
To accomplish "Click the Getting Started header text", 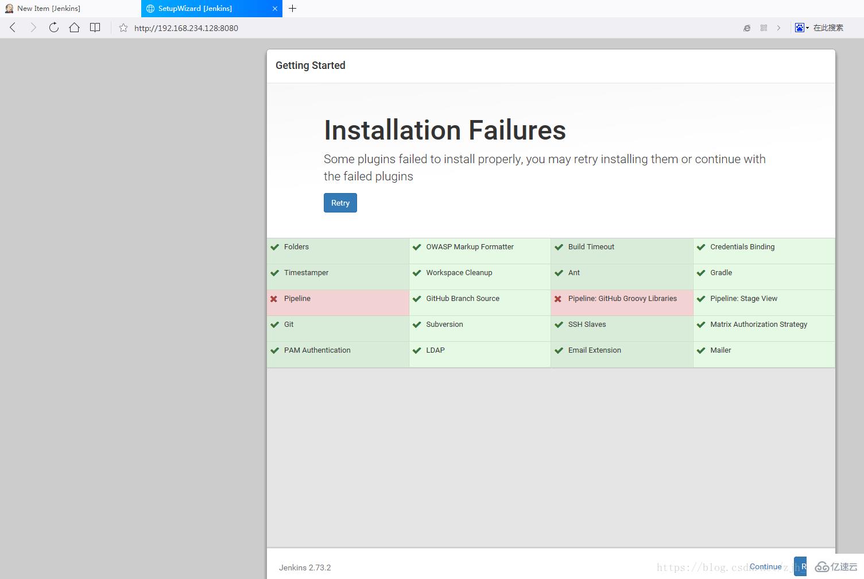I will [311, 65].
